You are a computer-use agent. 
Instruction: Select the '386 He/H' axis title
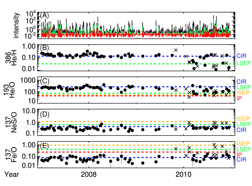click(11, 58)
